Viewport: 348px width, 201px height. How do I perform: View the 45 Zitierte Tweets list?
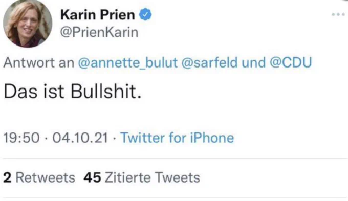[x=142, y=177]
